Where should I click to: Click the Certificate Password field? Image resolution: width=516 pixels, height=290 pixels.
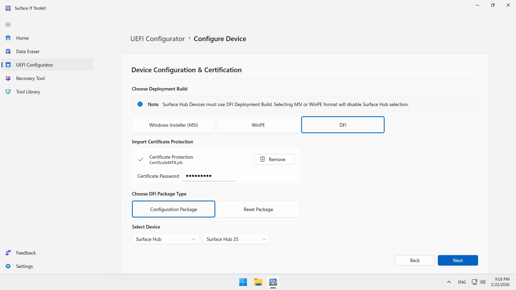(x=209, y=176)
